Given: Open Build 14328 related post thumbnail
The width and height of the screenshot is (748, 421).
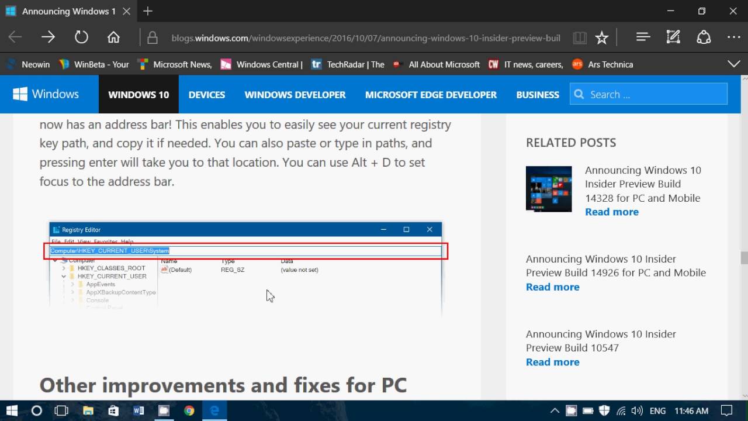Looking at the screenshot, I should [x=549, y=189].
